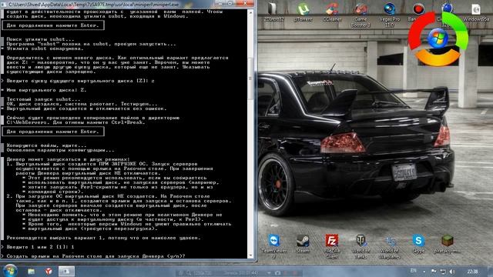Open the volume control tray icon
493x277 pixels.
click(x=452, y=272)
